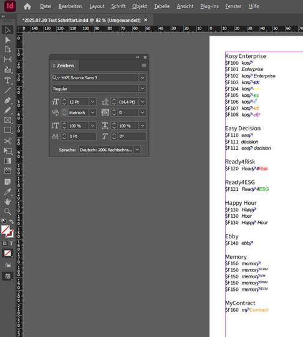Apply None to the fill swatch
This screenshot has width=303, height=337.
click(7, 253)
